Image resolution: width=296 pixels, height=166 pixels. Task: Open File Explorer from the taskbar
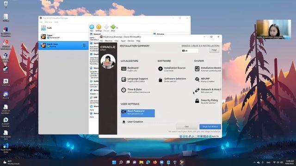[x=141, y=162]
